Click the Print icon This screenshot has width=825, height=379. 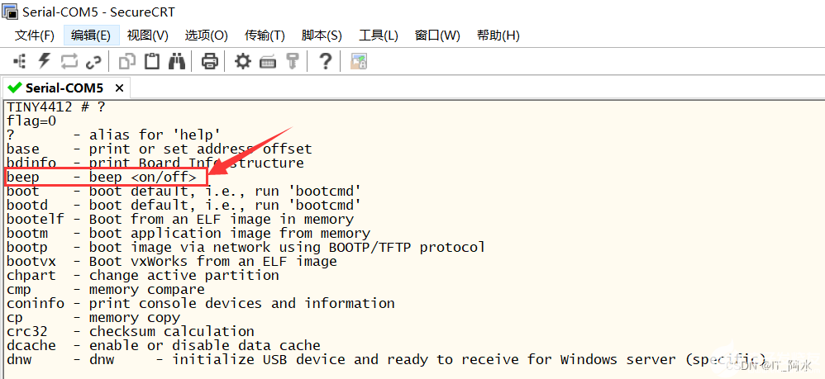[x=210, y=62]
